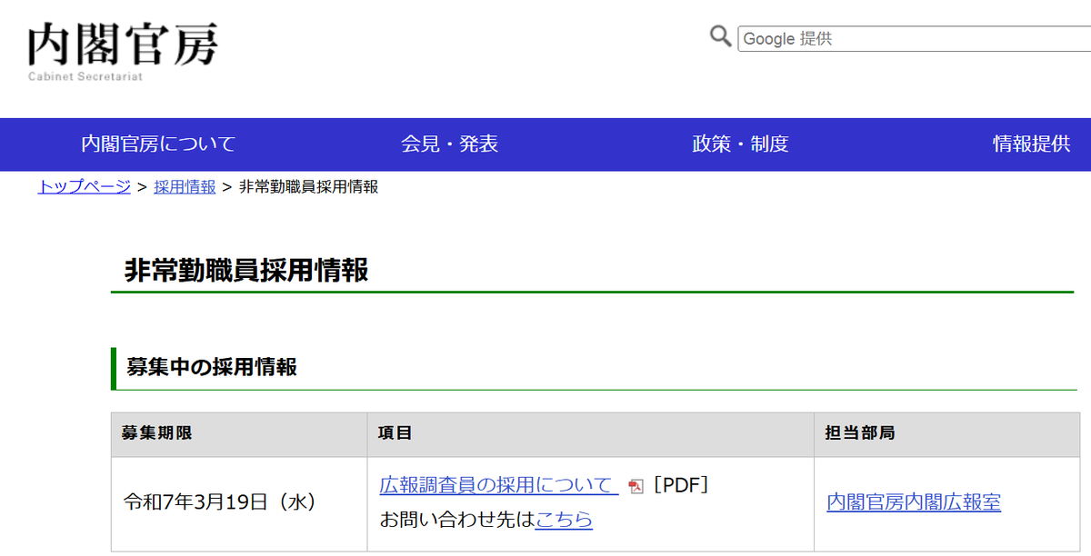
Task: Click the 内閣官房 Cabinet Secretariat logo
Action: [123, 52]
